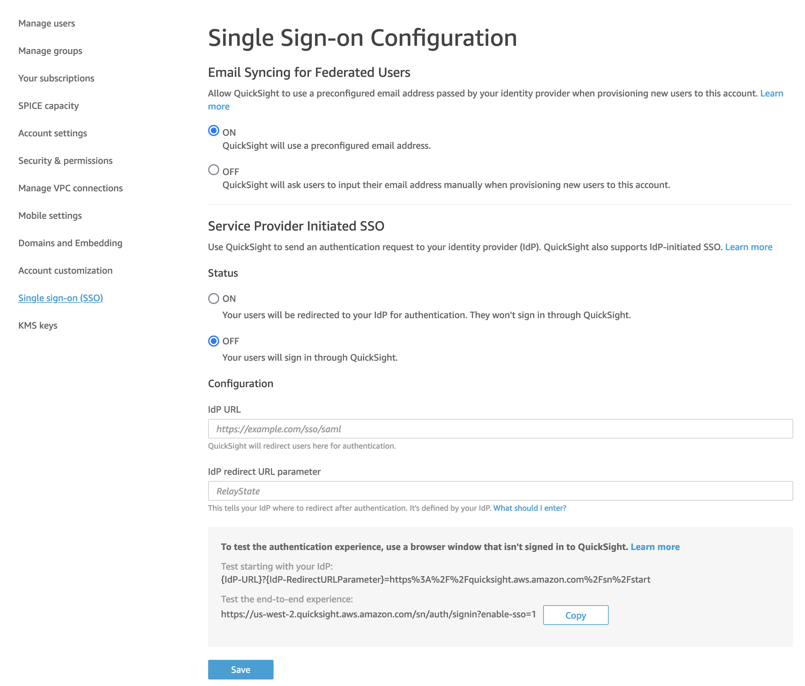
Task: Enable Service Provider Initiated SSO status ON
Action: (213, 298)
